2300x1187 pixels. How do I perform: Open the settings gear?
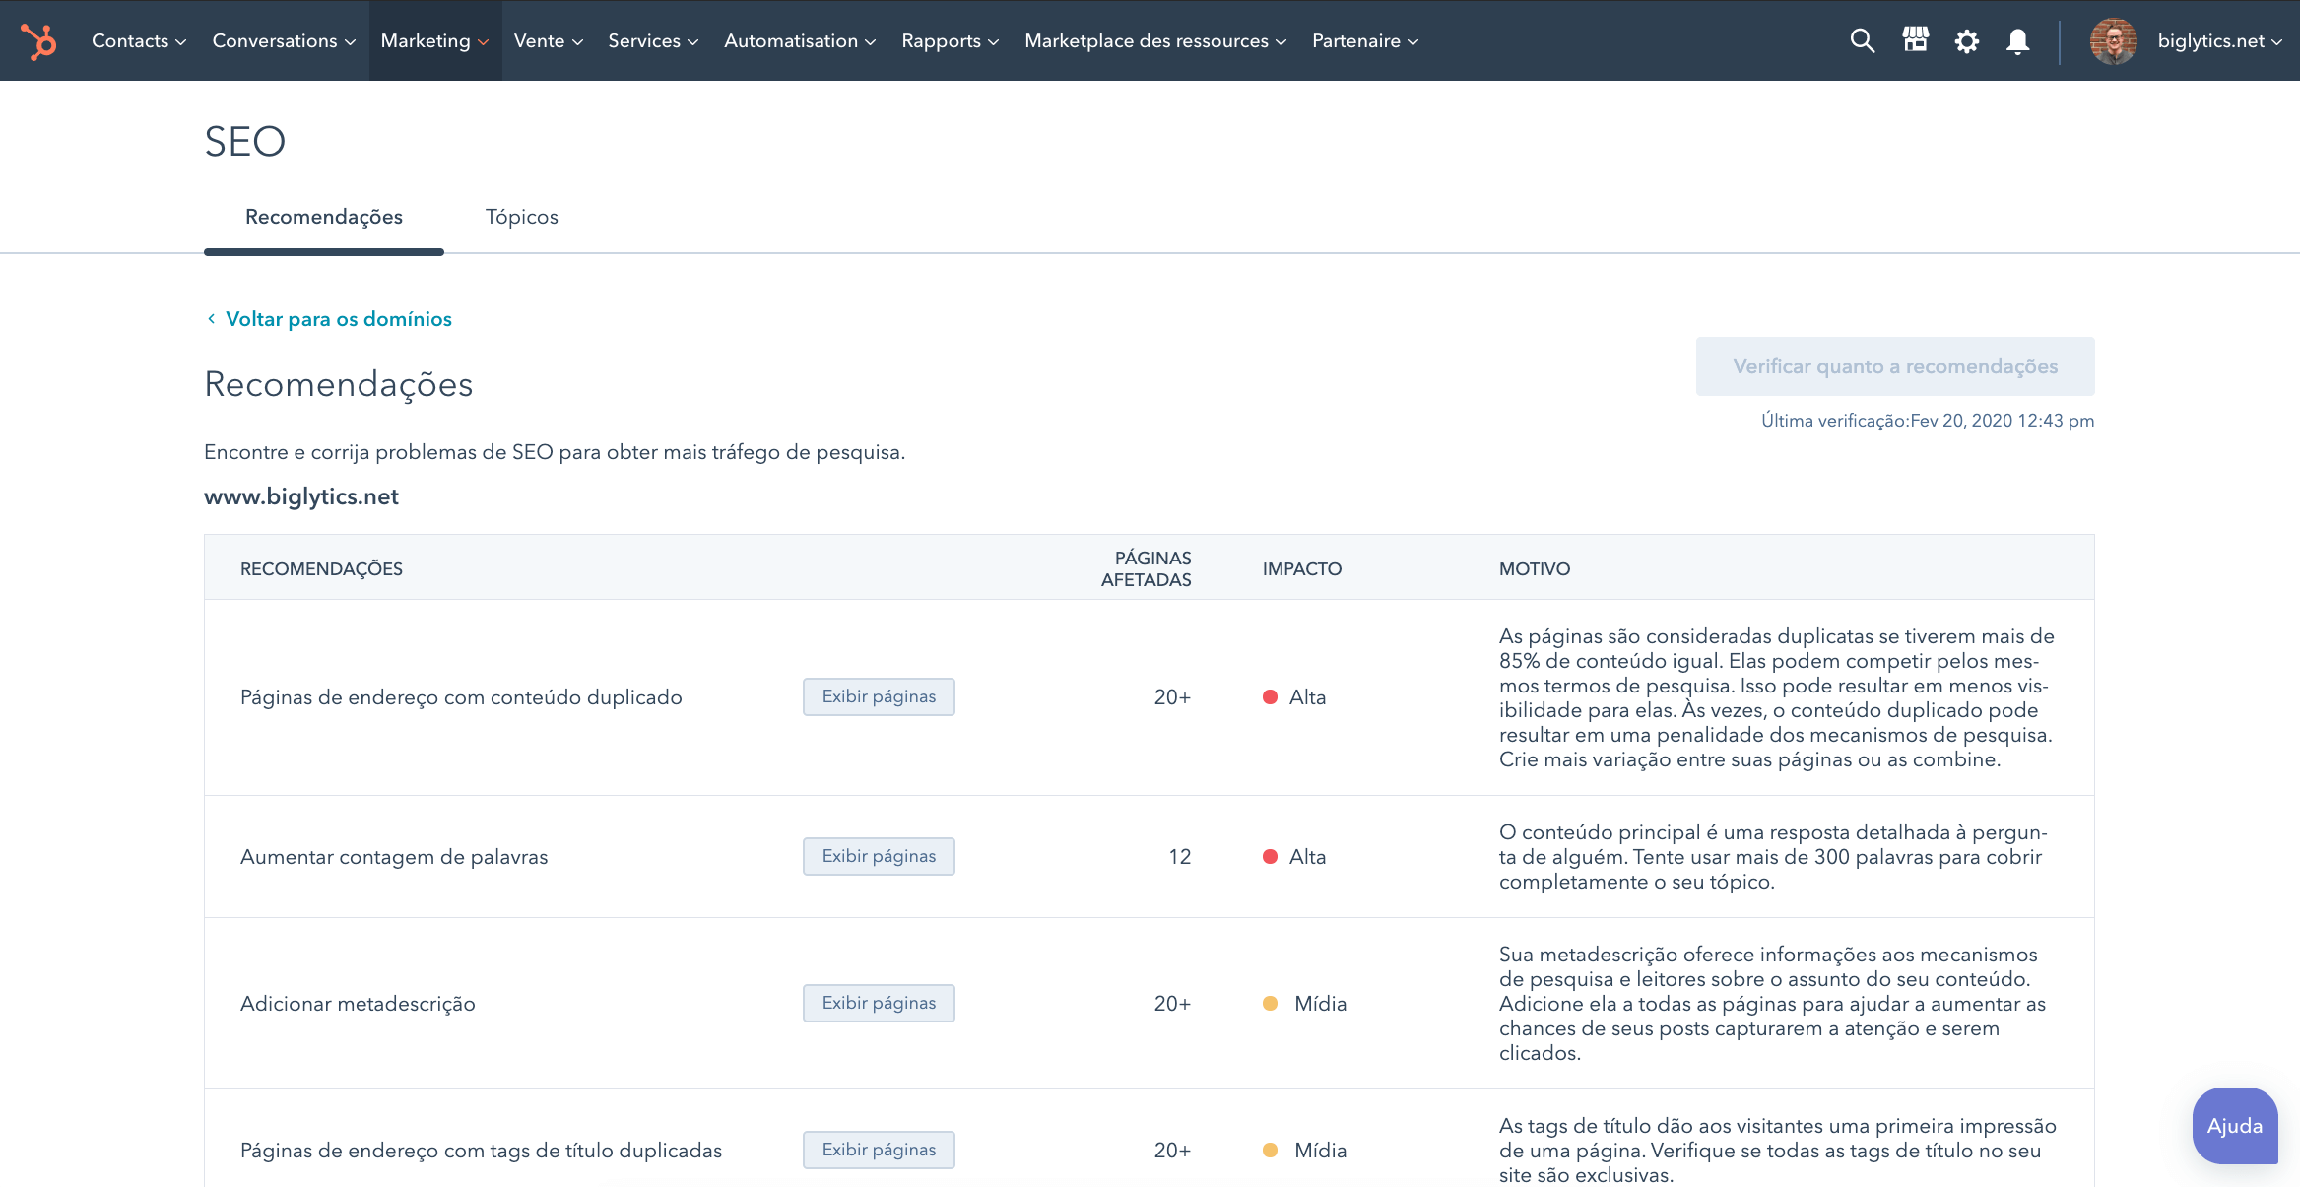point(1967,40)
